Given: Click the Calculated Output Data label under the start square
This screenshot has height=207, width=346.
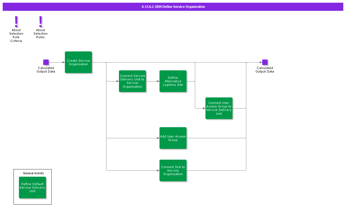Looking at the screenshot, I should pyautogui.click(x=46, y=70).
